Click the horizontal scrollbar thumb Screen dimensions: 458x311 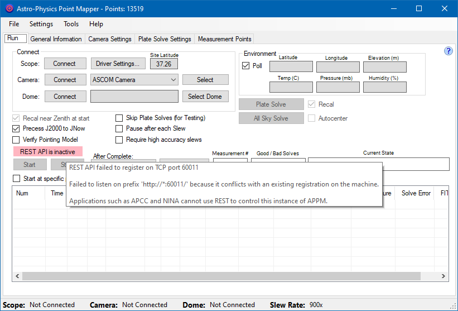(x=221, y=276)
